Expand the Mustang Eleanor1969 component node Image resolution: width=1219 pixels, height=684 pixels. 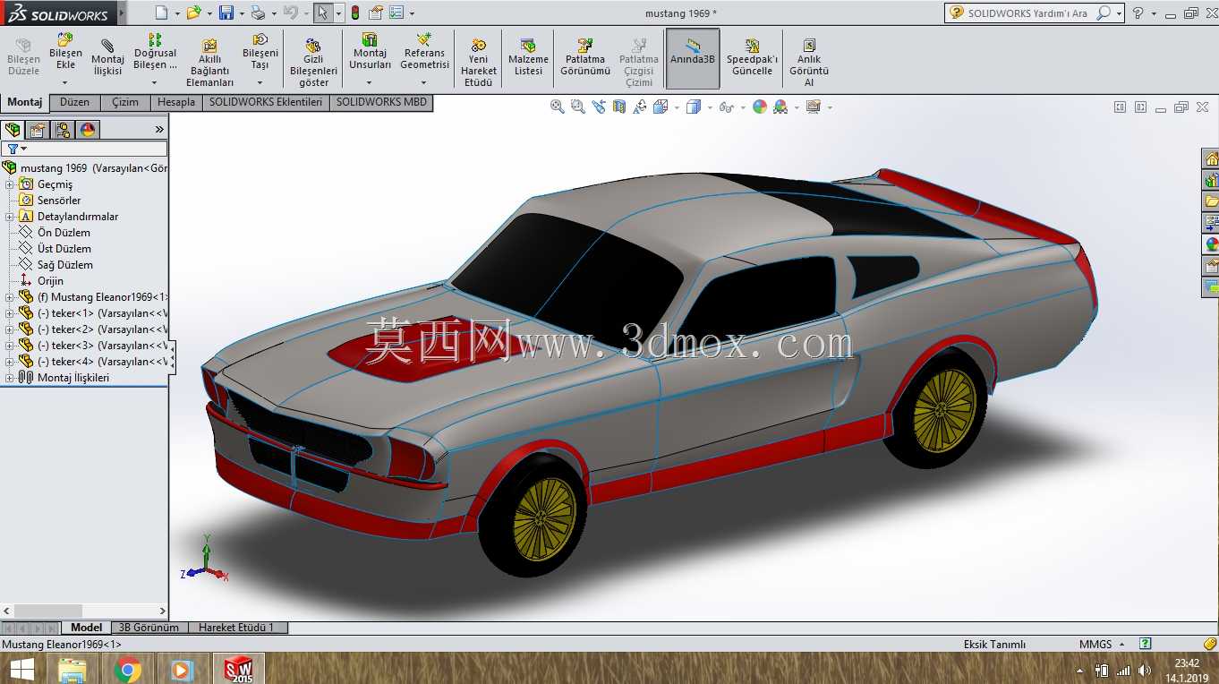point(10,297)
